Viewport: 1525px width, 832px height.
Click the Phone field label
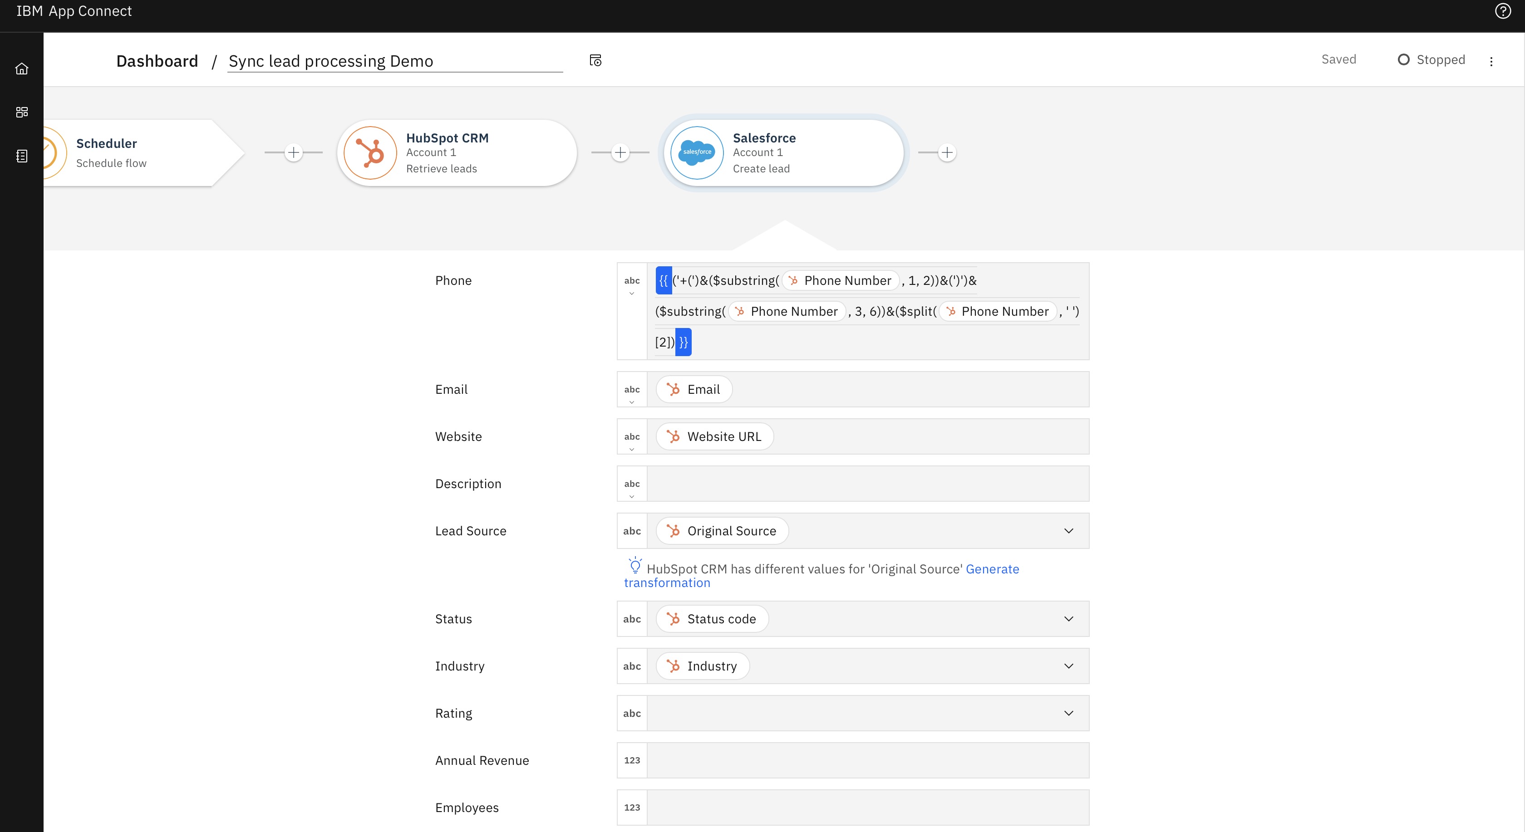click(x=453, y=280)
